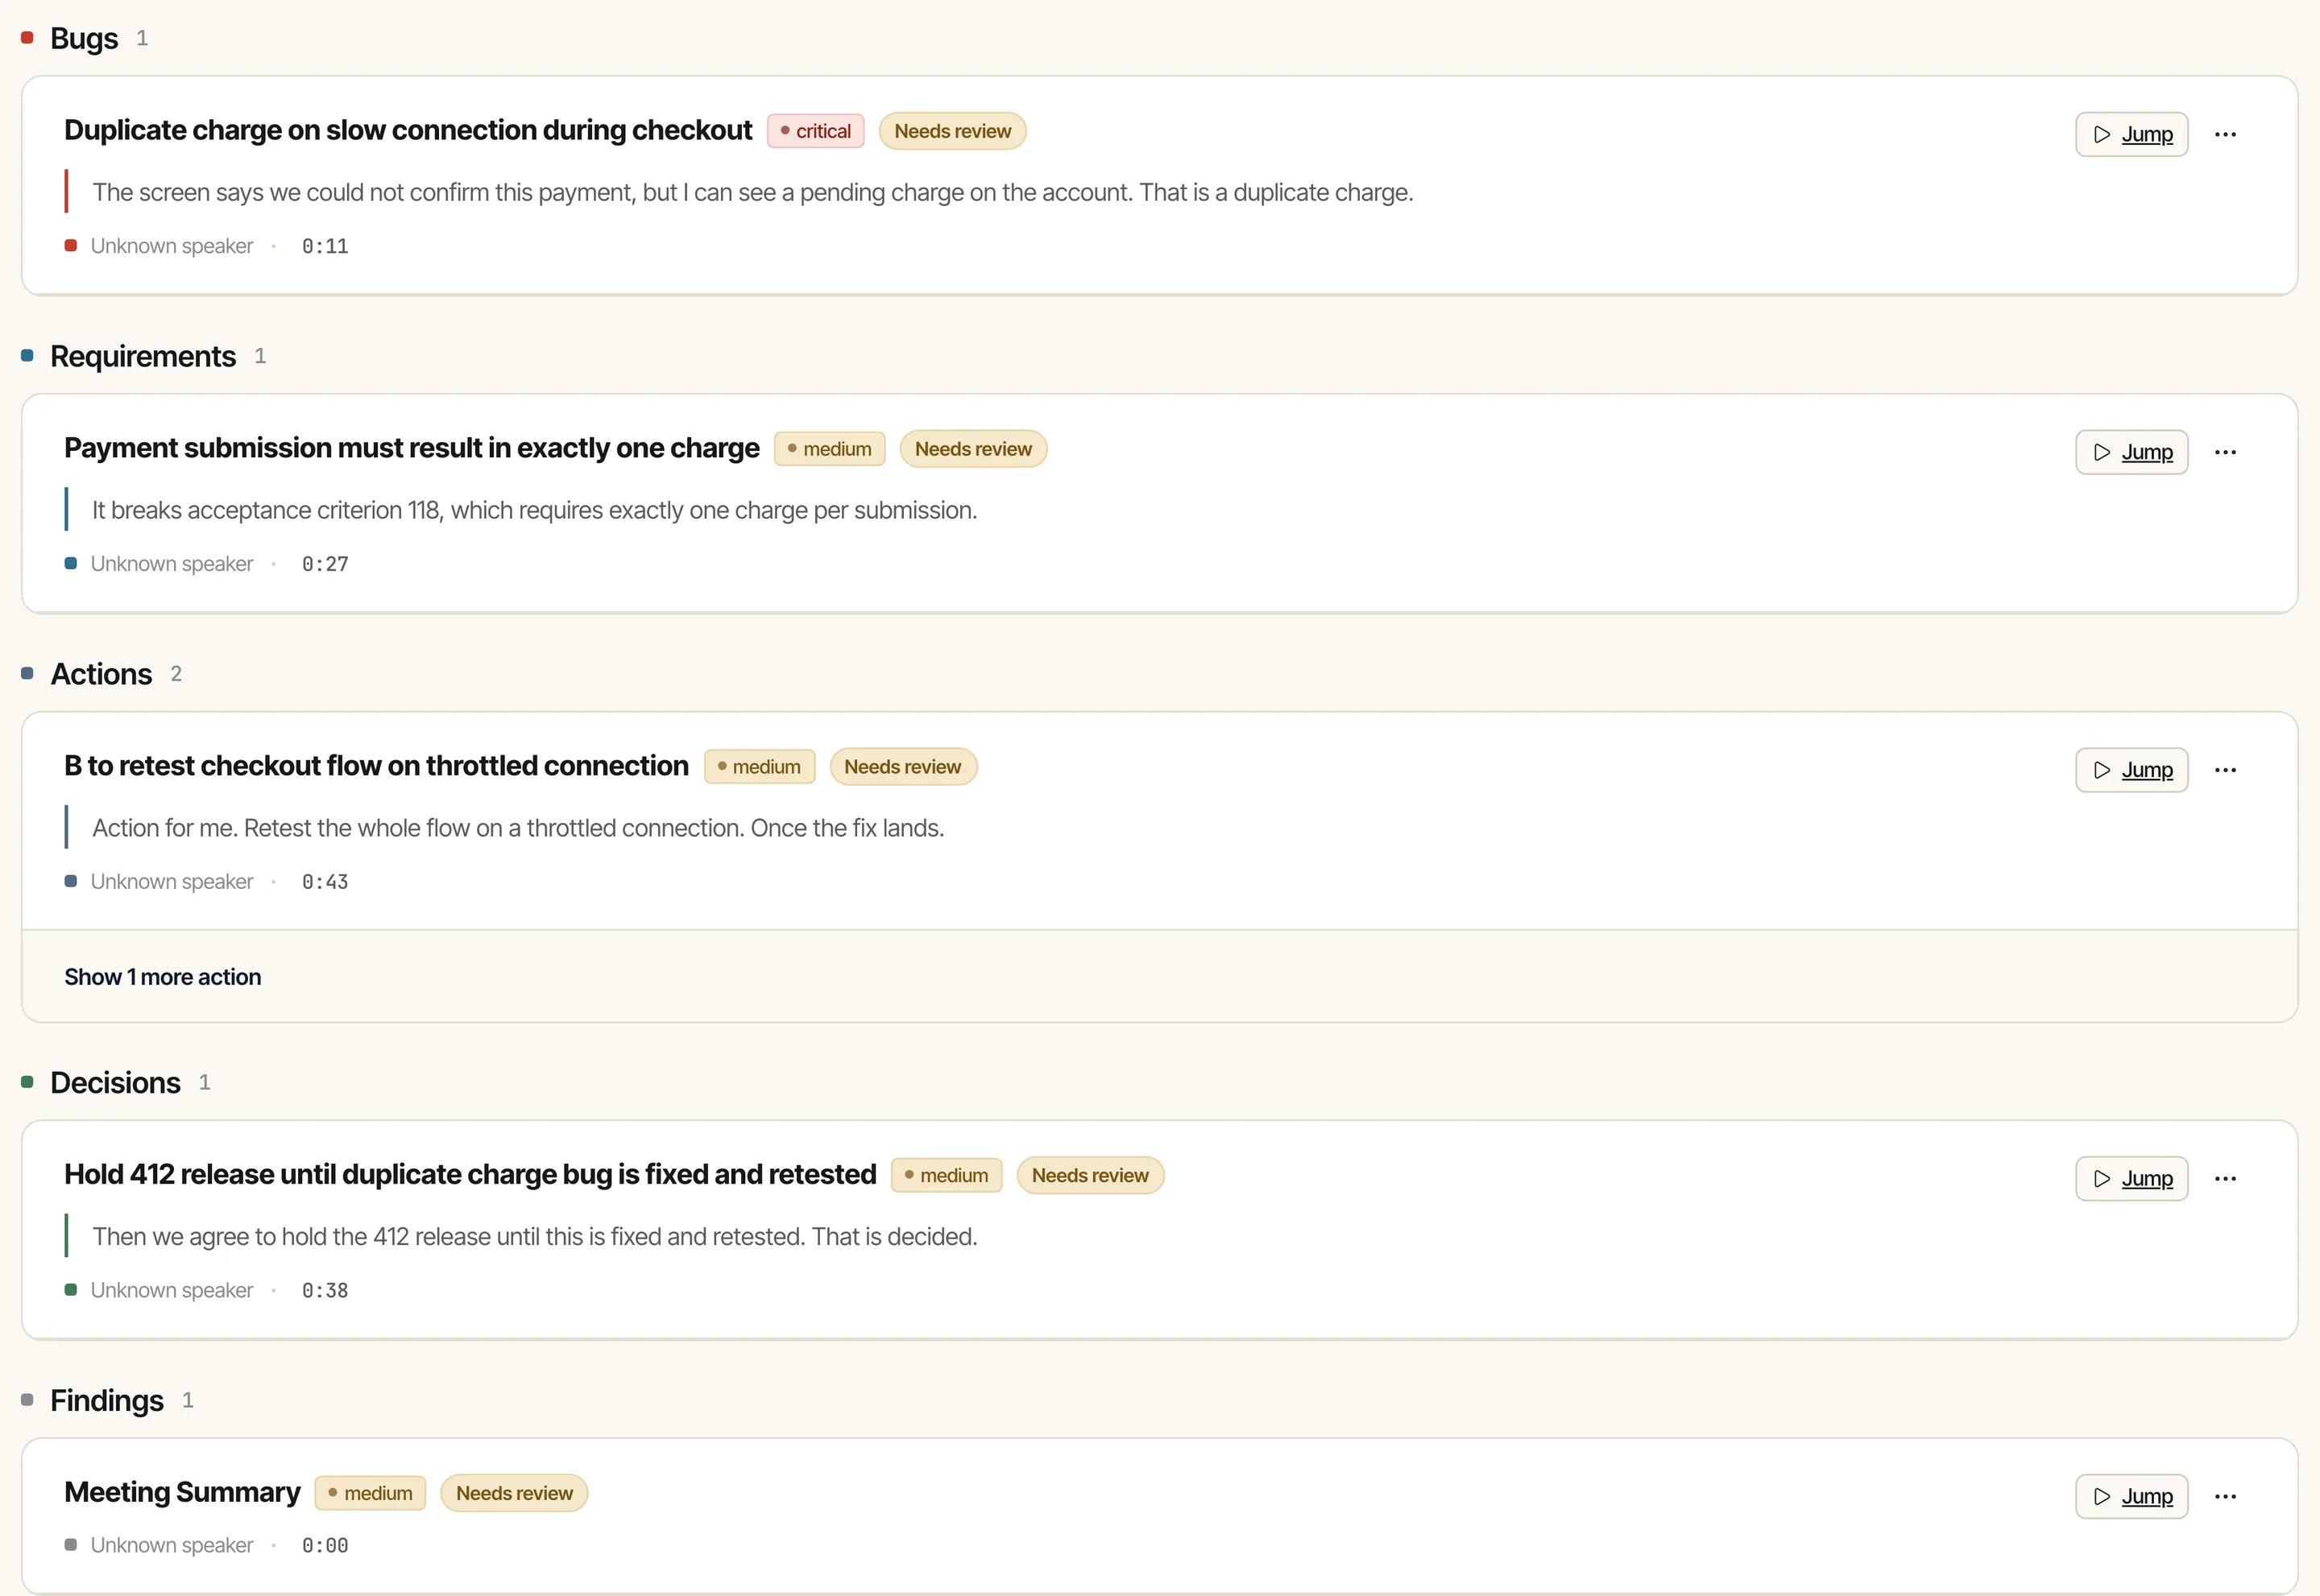
Task: Open more options for the duplicate charge bug
Action: (2225, 134)
